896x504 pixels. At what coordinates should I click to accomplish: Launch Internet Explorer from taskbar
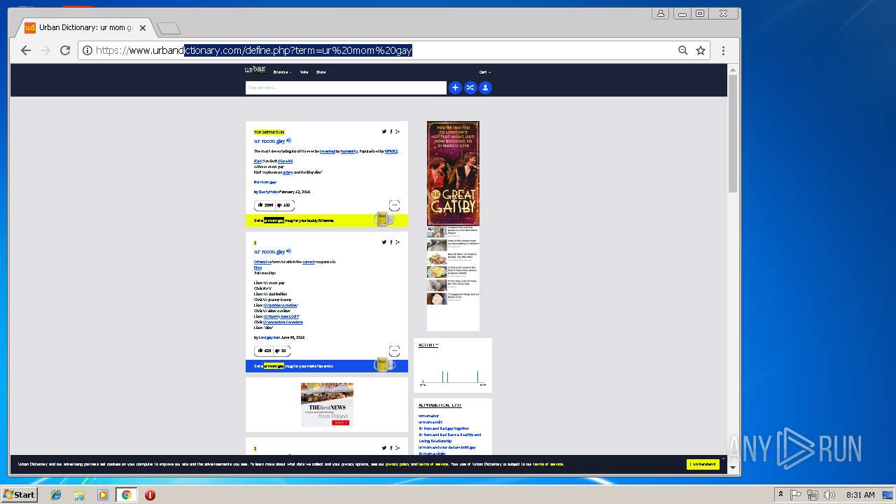pos(56,495)
